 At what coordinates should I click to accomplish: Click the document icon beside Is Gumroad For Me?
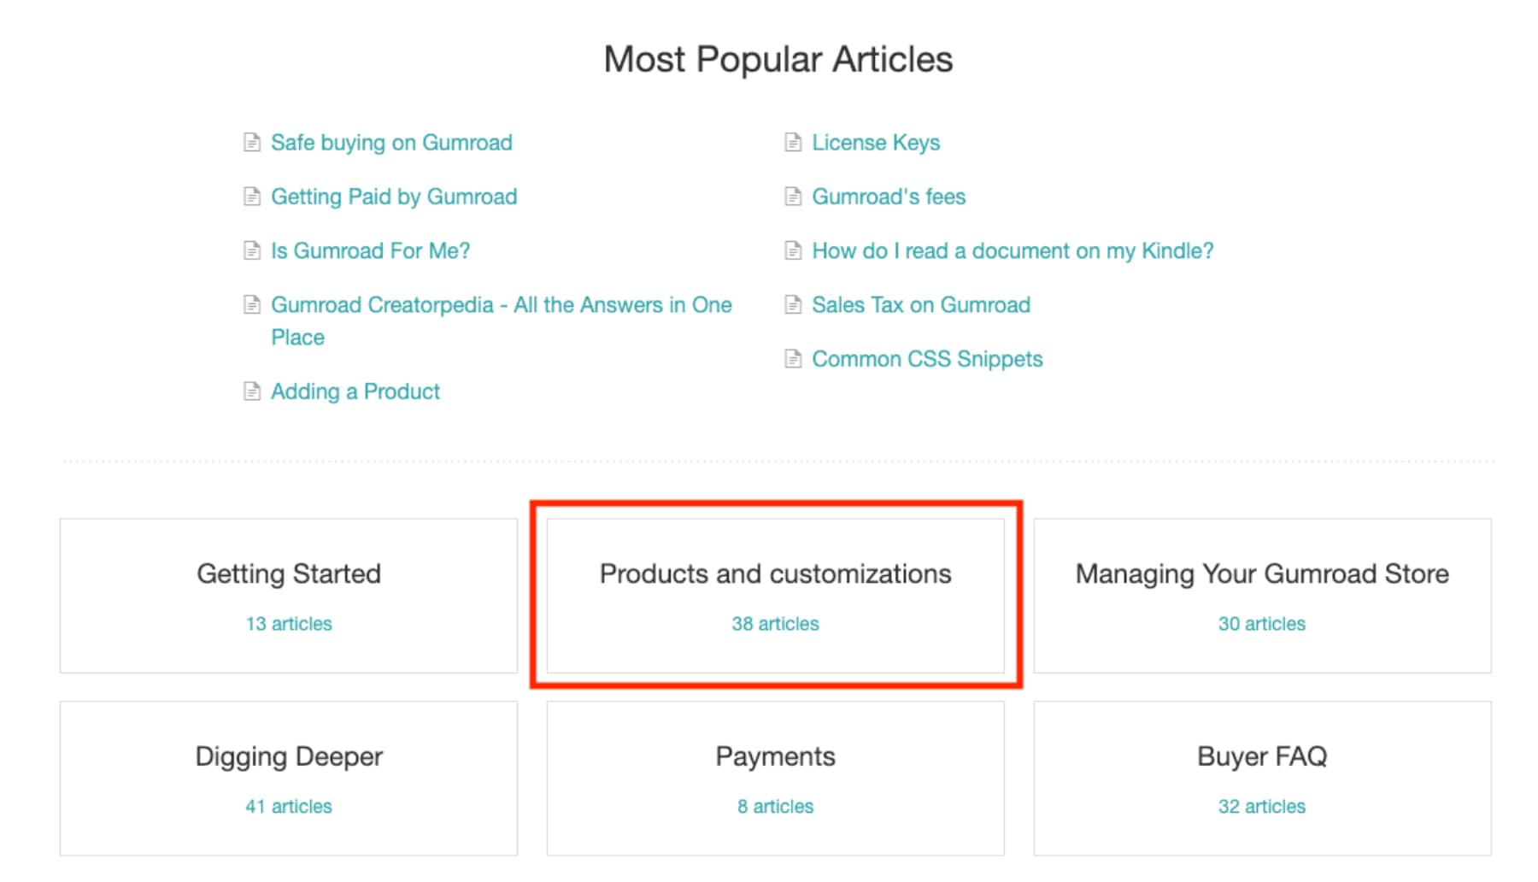pos(252,250)
